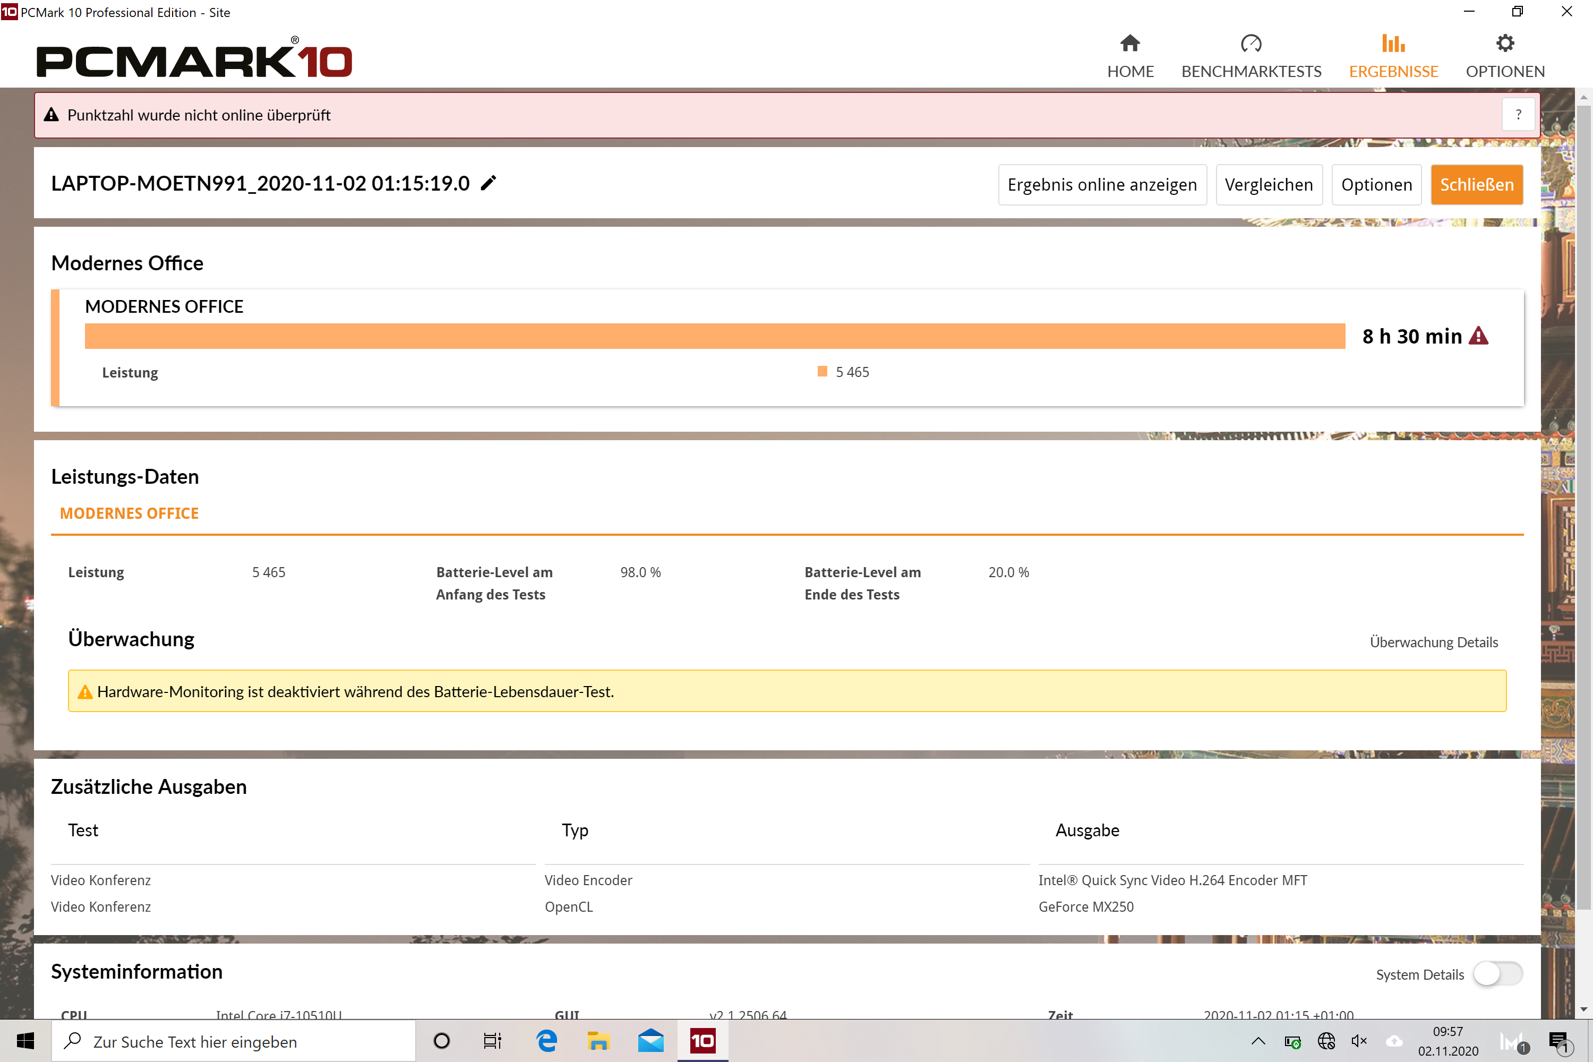Show hidden system tray icons
The height and width of the screenshot is (1062, 1593).
[x=1258, y=1041]
